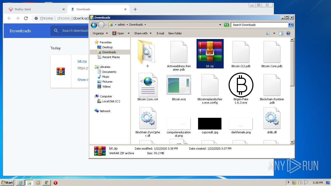Open a new tab in Chrome
The width and height of the screenshot is (331, 186).
point(135,9)
